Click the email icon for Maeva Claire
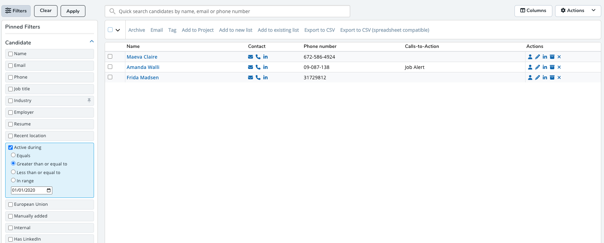This screenshot has width=604, height=243. coord(250,57)
